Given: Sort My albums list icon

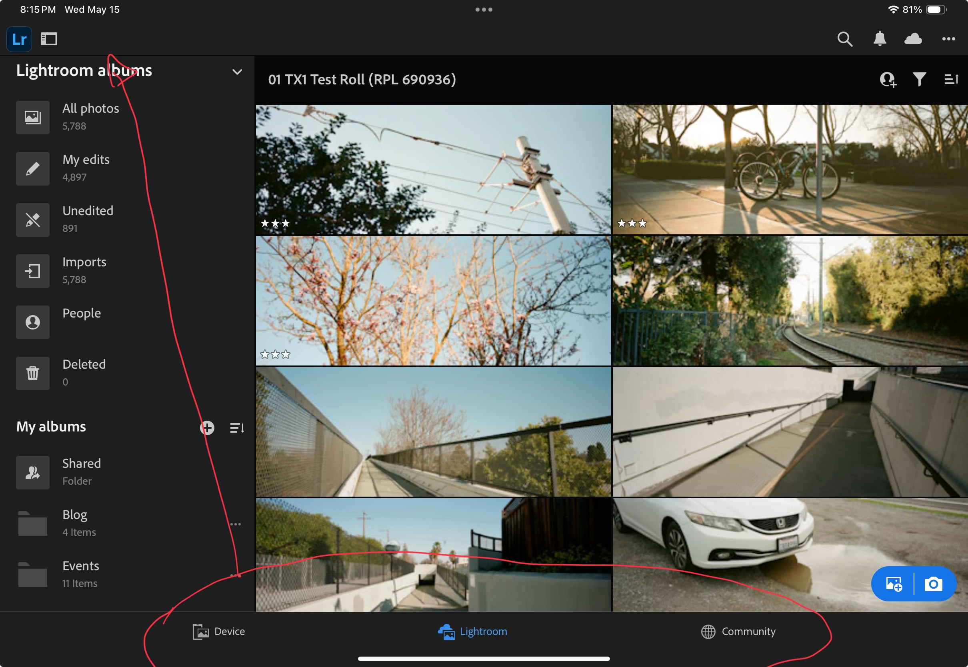Looking at the screenshot, I should click(x=237, y=427).
